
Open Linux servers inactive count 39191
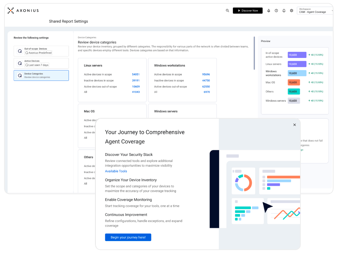(x=136, y=80)
